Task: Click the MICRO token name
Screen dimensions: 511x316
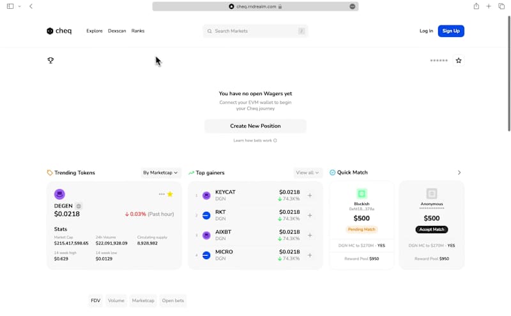Action: [224, 252]
